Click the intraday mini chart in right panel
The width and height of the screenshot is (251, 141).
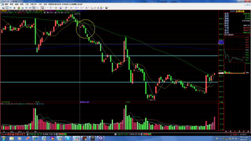coord(235,55)
